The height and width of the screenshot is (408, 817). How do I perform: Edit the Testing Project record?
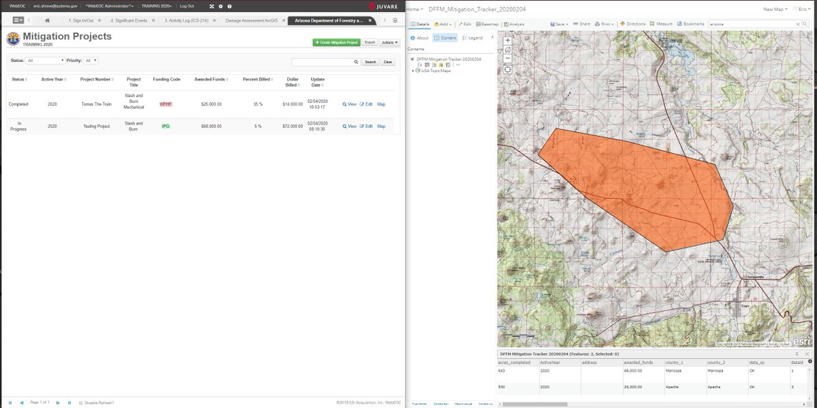point(366,126)
